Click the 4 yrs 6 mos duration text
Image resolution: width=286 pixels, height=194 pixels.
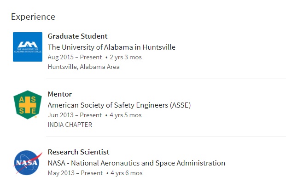click(x=126, y=173)
